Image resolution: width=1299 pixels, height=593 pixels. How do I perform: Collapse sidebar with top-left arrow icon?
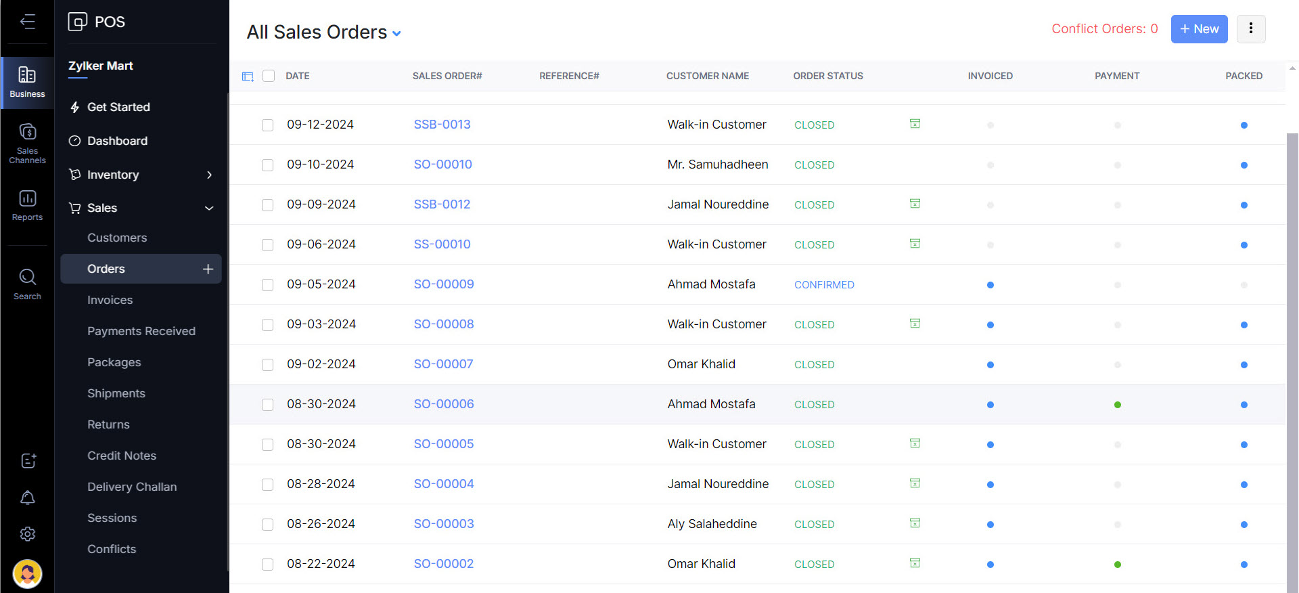pyautogui.click(x=27, y=22)
